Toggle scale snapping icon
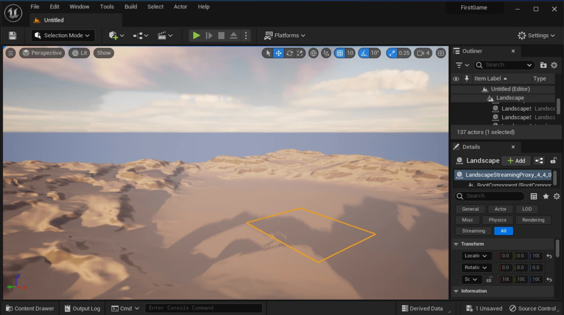The height and width of the screenshot is (315, 564). point(391,53)
